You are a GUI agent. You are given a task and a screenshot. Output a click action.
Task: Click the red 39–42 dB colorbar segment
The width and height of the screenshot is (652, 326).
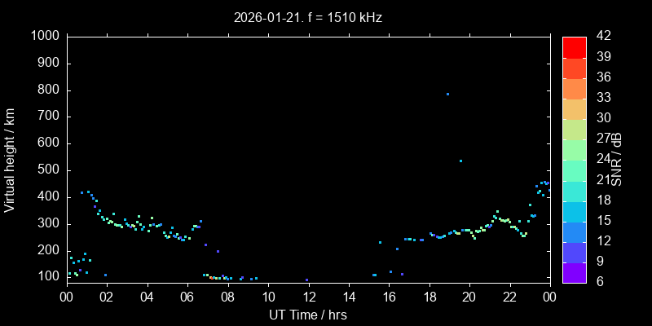click(574, 47)
